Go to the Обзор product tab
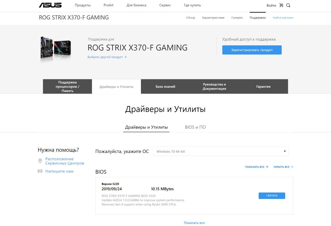The image size is (331, 226). click(x=191, y=18)
